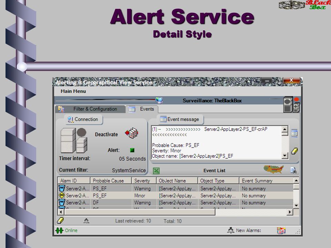Click 'No summary' in the Minor row
Screen dimensions: 331x248
(x=254, y=196)
